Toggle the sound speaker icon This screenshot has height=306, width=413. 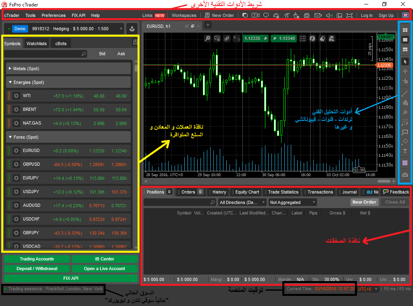(x=329, y=15)
